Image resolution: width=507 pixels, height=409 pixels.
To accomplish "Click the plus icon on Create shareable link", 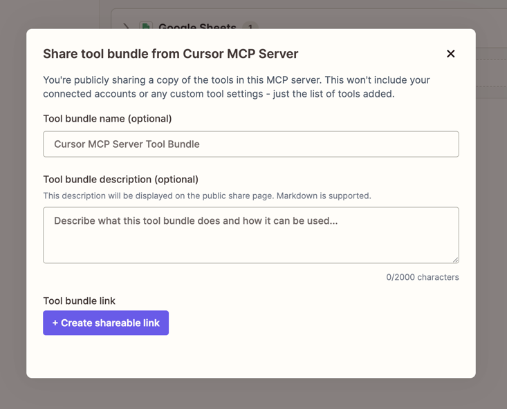I will [55, 323].
